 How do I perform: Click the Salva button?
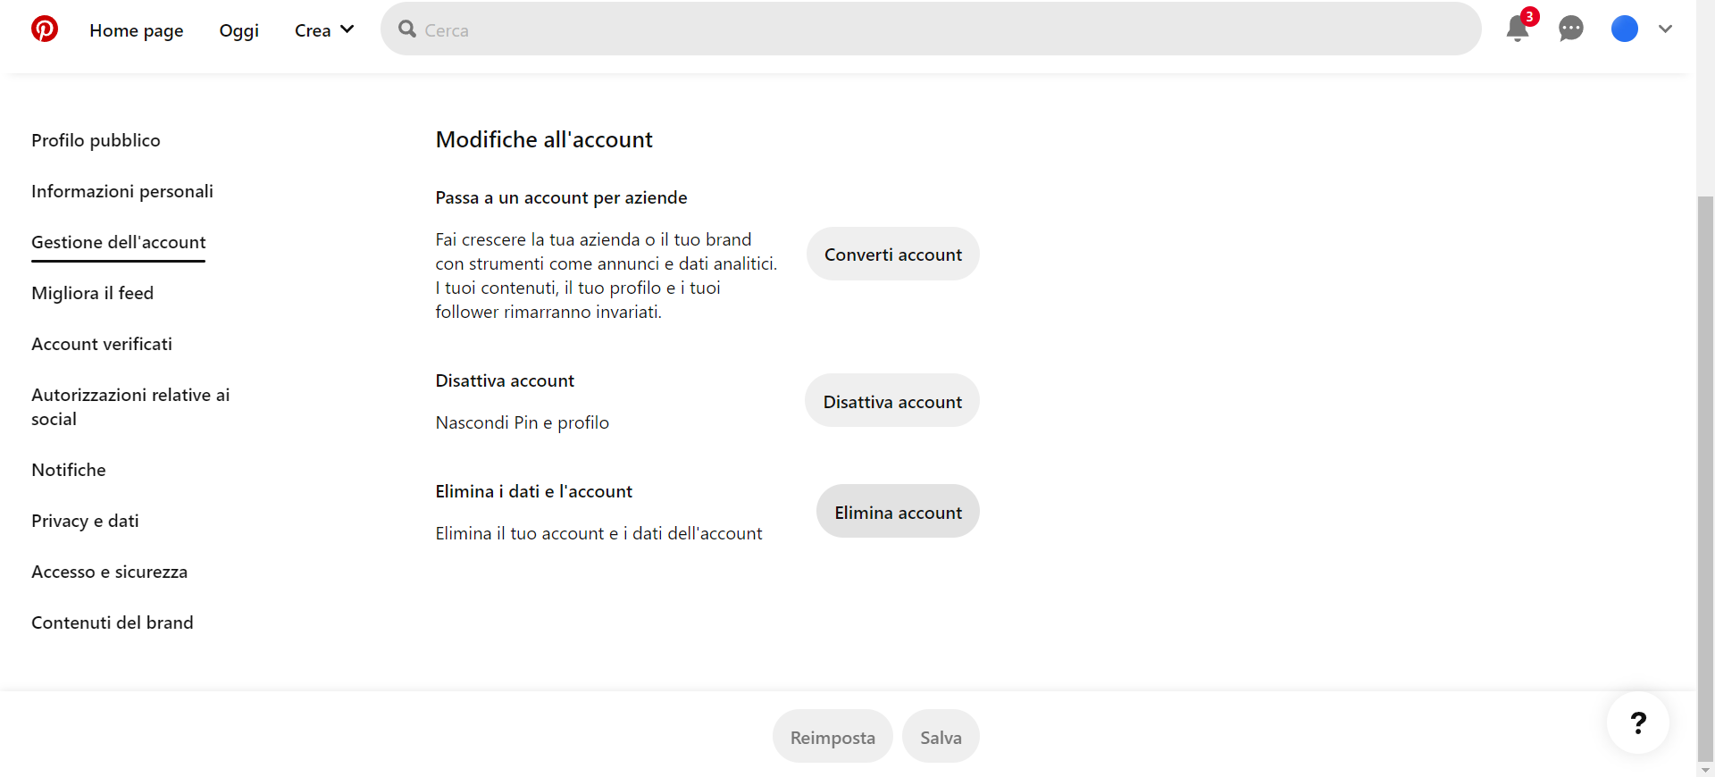coord(941,737)
